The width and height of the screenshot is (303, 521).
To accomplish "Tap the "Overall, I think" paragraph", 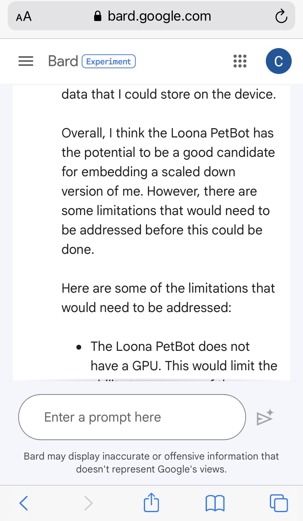I will (x=168, y=191).
